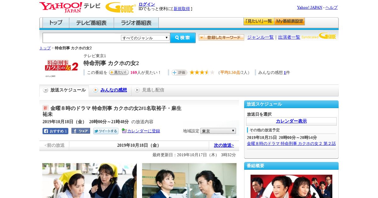Open the 地域設定 東京 region dropdown

click(x=218, y=131)
